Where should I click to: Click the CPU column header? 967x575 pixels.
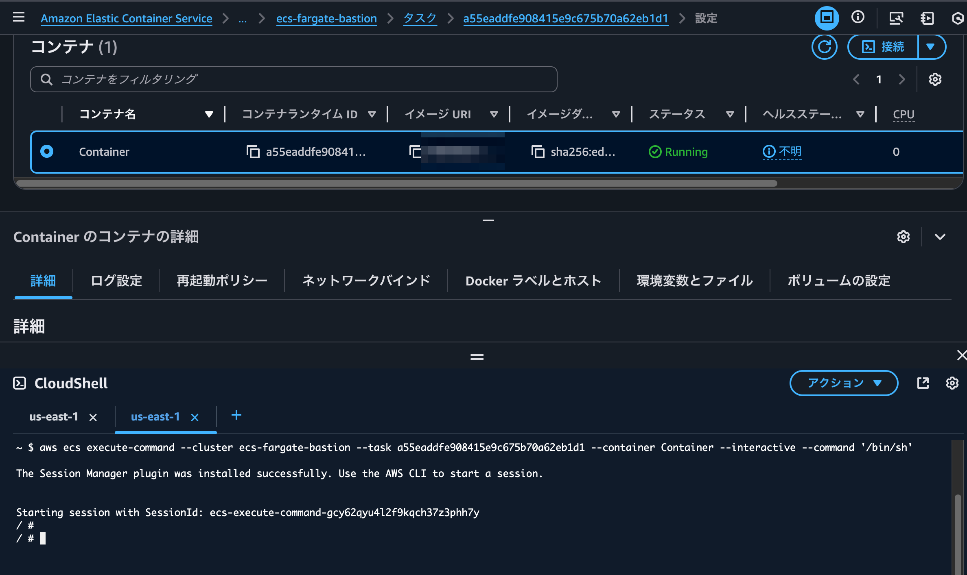click(904, 114)
